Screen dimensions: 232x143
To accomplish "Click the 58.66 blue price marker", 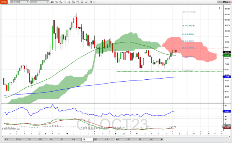I will pyautogui.click(x=227, y=77).
